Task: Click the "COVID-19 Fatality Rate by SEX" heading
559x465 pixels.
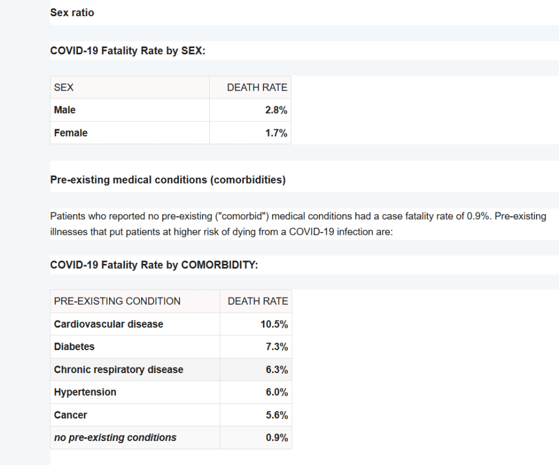Action: [128, 50]
